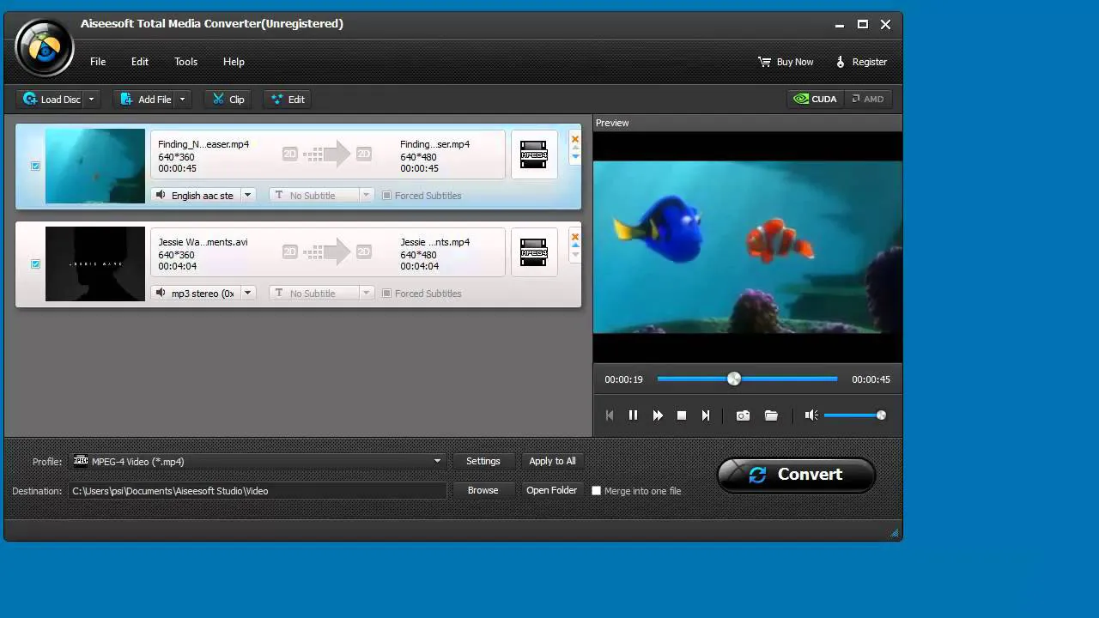
Task: Open MPEG4 format icon for Finding Nemo file
Action: pos(533,154)
